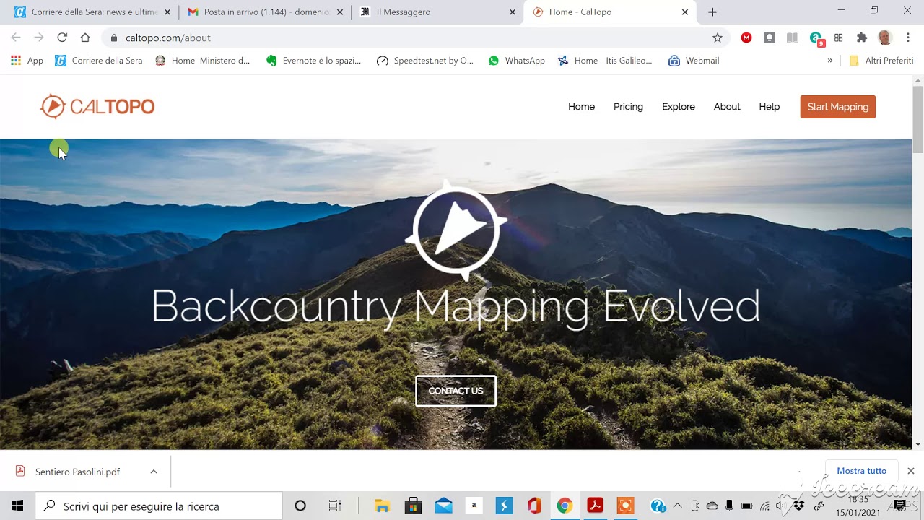Open the Mail app on the taskbar
Image resolution: width=924 pixels, height=520 pixels.
pyautogui.click(x=443, y=506)
